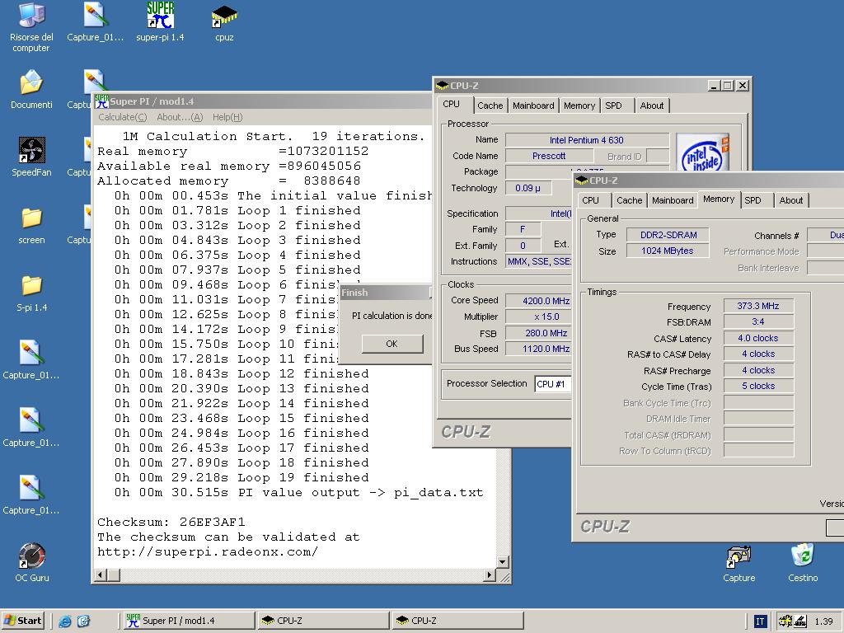Open the Capture_01 file next to Risorse del computer
Screen dimensions: 844x633
pos(96,22)
